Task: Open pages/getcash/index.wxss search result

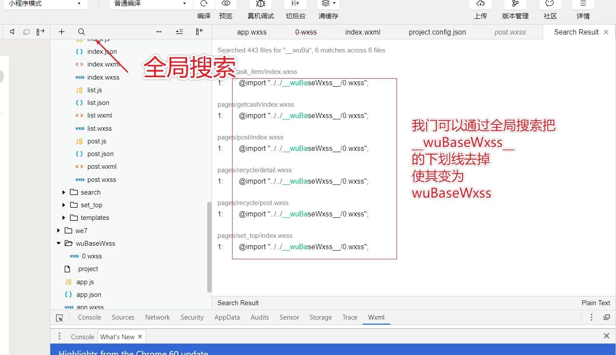Action: pos(256,104)
